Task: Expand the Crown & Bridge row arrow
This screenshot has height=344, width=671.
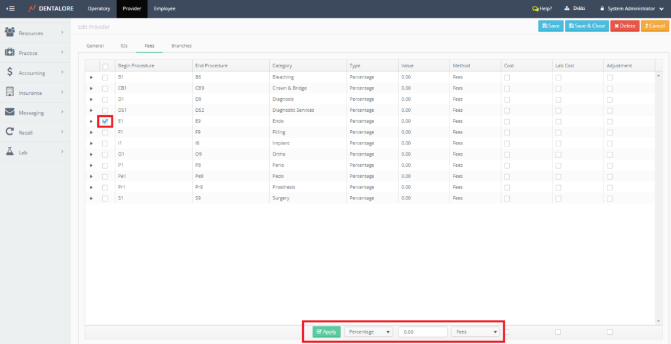Action: click(x=92, y=88)
